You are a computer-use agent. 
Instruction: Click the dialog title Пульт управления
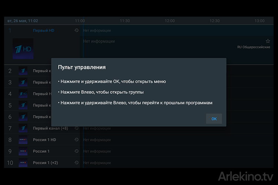(x=82, y=67)
